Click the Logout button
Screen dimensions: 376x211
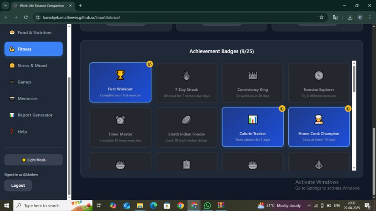pos(18,185)
